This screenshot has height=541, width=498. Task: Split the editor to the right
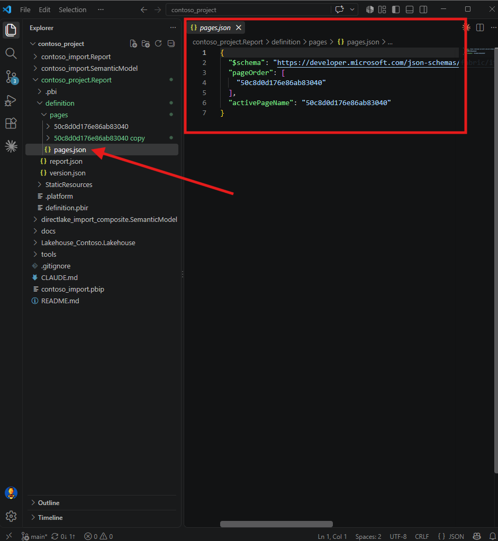(x=480, y=27)
